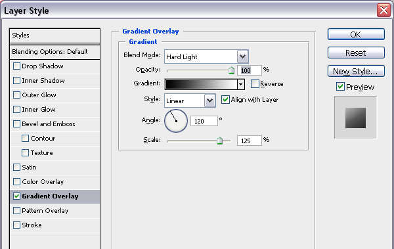The width and height of the screenshot is (394, 249).
Task: Select the Pattern Overlay label
Action: [x=45, y=211]
